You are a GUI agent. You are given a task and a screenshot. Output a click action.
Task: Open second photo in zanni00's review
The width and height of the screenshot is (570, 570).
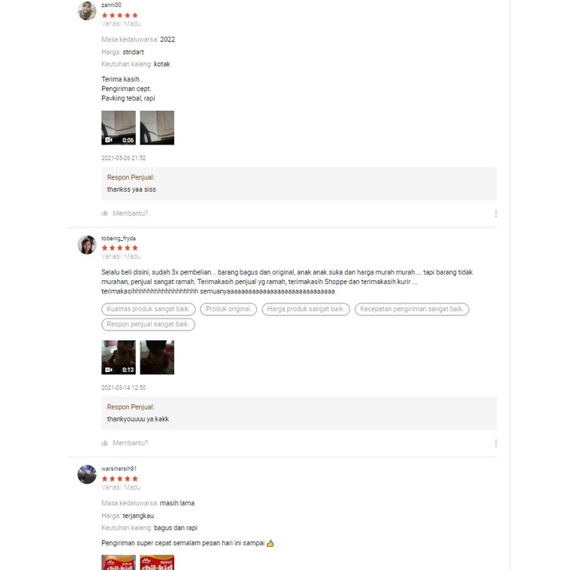point(157,128)
